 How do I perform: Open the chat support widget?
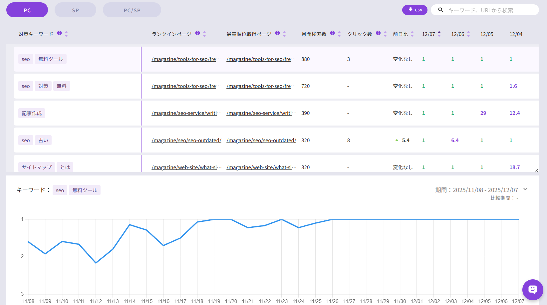532,289
